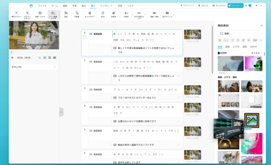This screenshot has width=271, height=165.
Task: Click the 動画 keyword chip
Action: coord(255,40)
